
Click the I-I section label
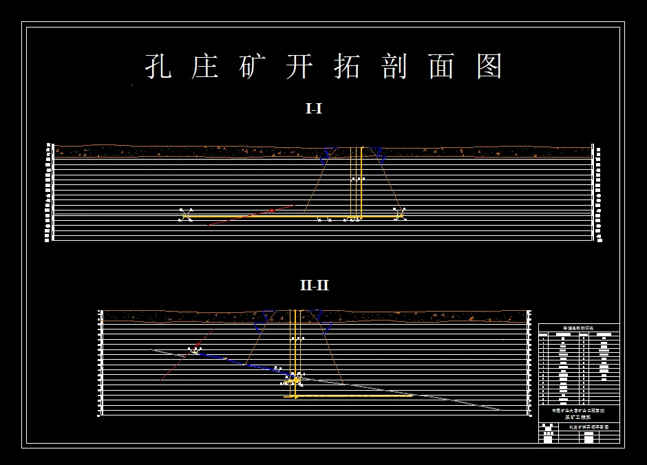coord(315,108)
